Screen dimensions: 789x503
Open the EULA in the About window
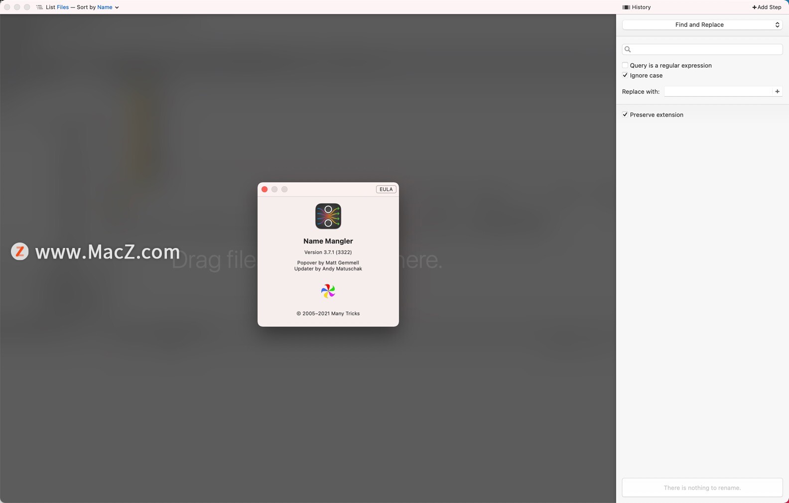point(386,189)
